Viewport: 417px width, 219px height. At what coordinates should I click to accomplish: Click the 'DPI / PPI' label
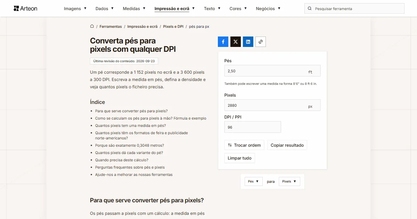[x=233, y=117]
